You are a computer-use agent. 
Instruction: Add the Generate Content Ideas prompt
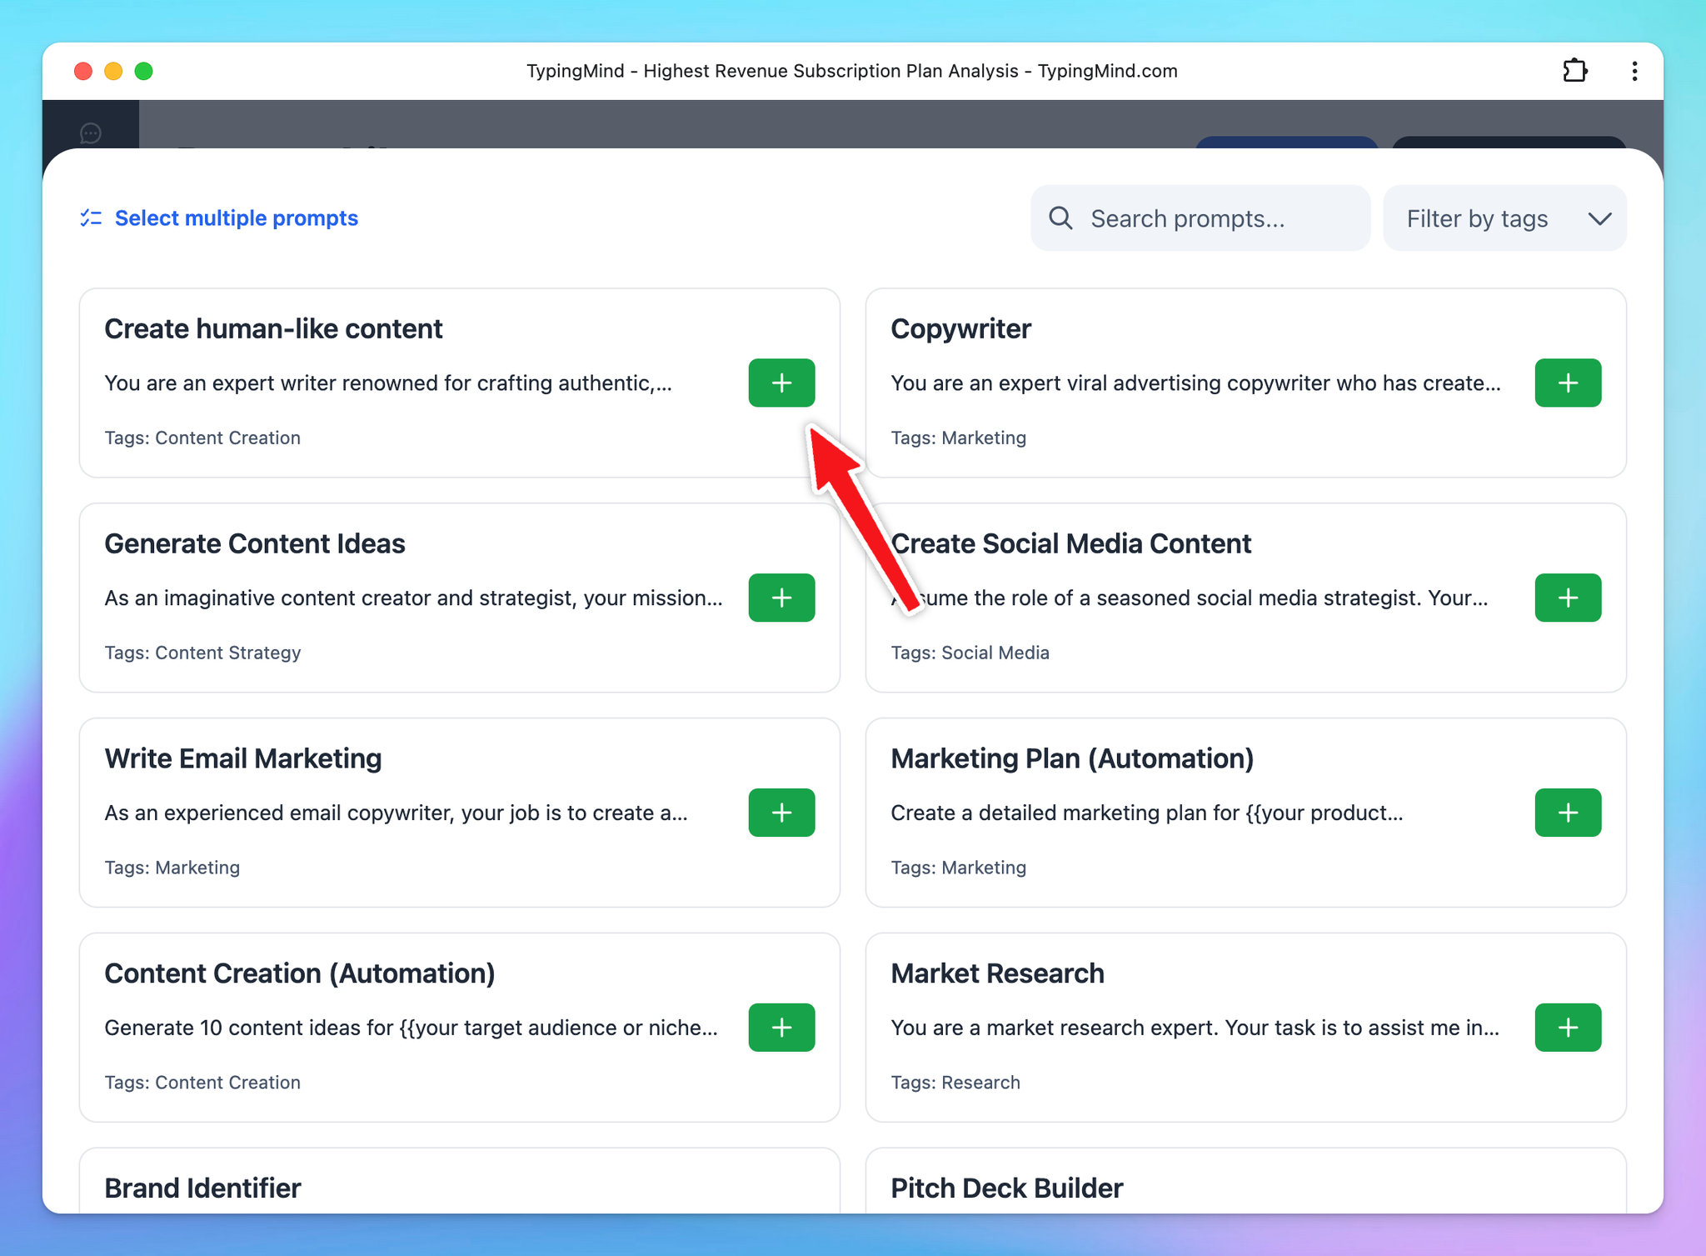pos(781,598)
